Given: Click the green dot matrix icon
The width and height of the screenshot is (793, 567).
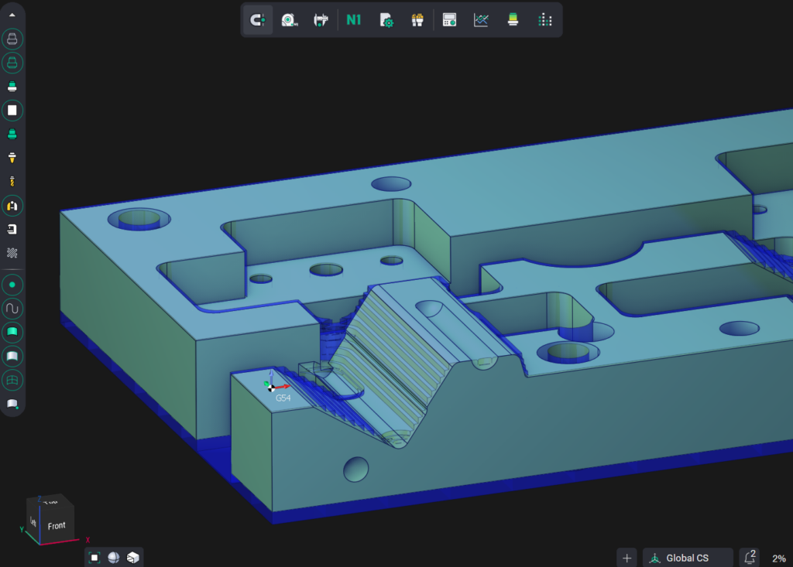Looking at the screenshot, I should 544,20.
